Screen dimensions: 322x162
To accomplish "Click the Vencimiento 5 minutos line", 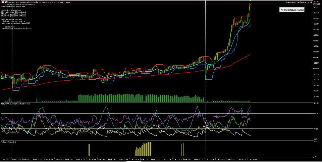I will 13,7.
